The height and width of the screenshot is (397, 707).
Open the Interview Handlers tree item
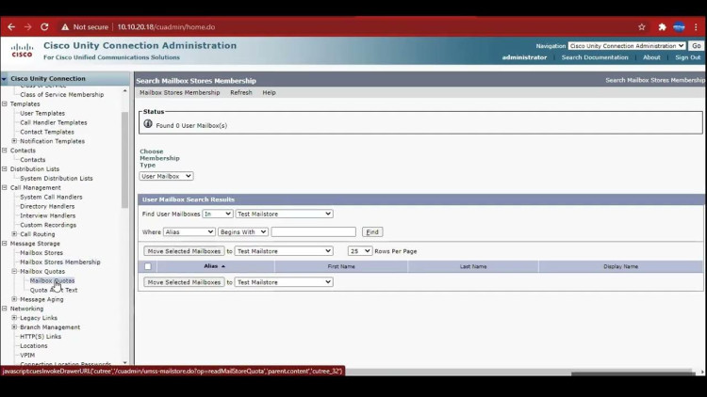[48, 215]
